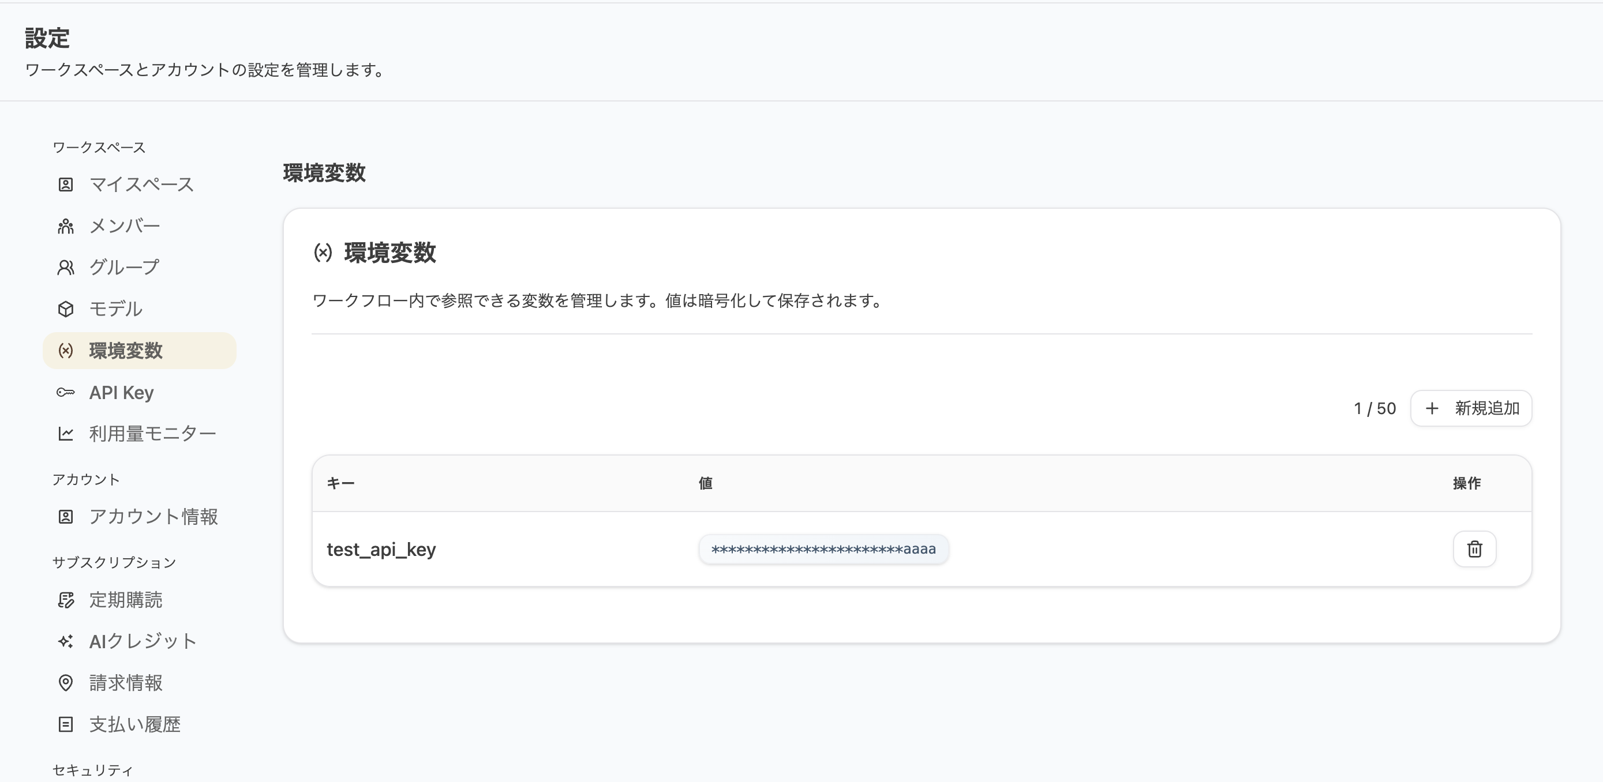
Task: Go to 請求情報 page
Action: 140,683
